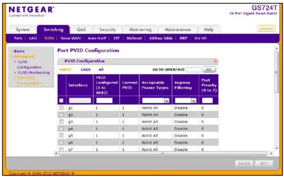Open Auto-VoIP submenu
284x177 pixels.
[97, 38]
